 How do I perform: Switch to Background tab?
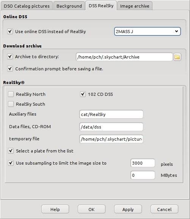69,6
